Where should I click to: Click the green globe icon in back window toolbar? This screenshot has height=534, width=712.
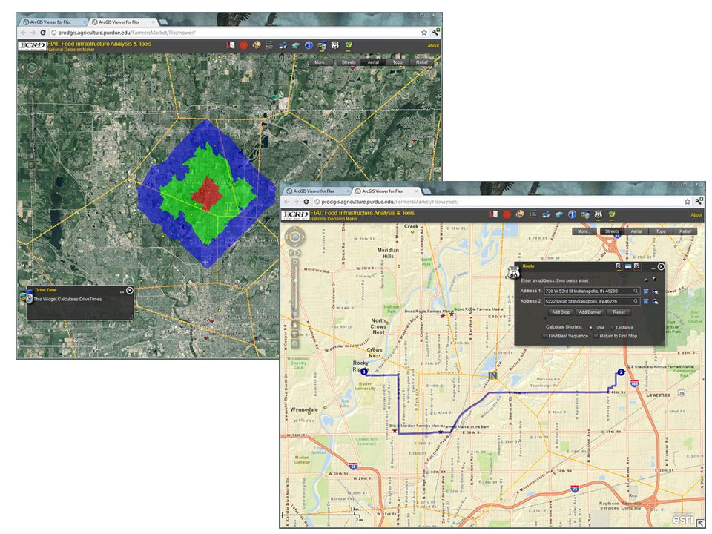tap(349, 45)
